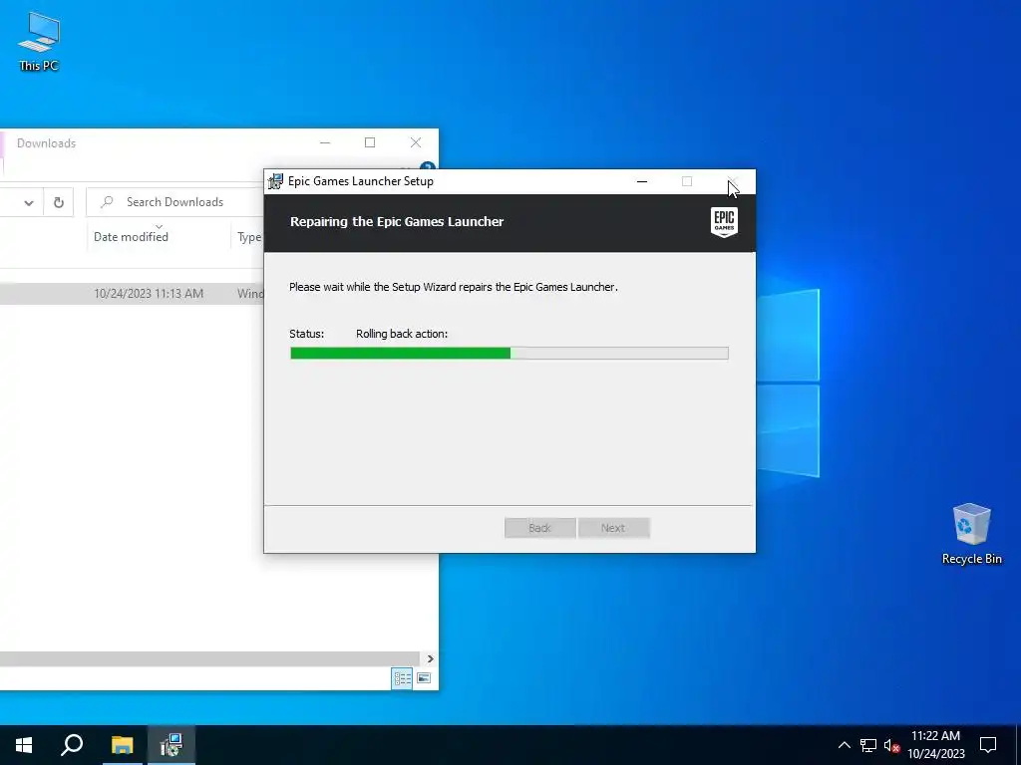Click the disabled Next button
The height and width of the screenshot is (765, 1021).
click(x=613, y=528)
